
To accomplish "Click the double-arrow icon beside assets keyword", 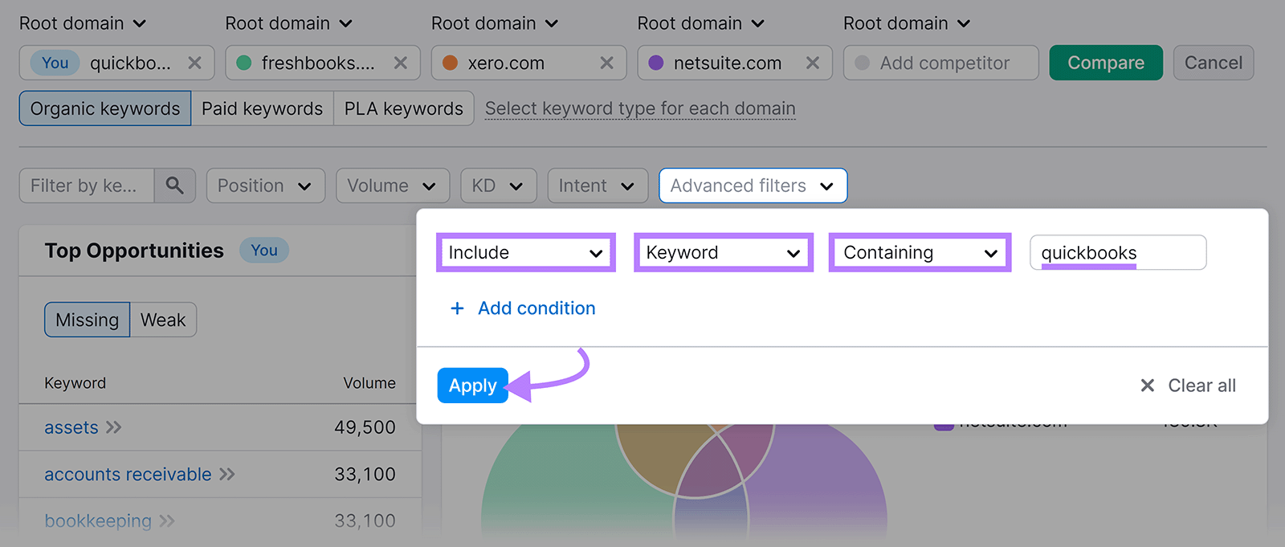I will pos(114,427).
